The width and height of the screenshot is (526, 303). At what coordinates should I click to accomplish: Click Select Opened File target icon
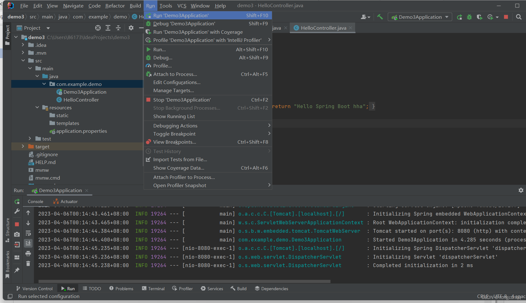click(x=98, y=28)
